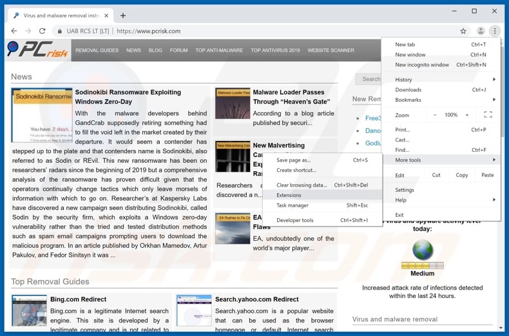Toggle the fullscreen icon in the Zoom row
The height and width of the screenshot is (336, 509).
tap(488, 115)
